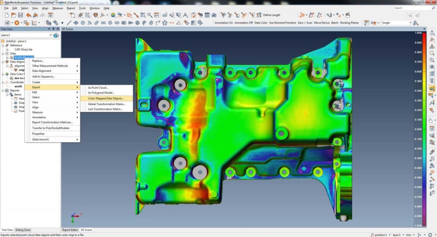Click the orange Undo arrow
This screenshot has height=237, width=437.
29,15
